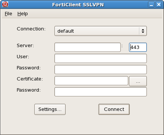Click the port field containing 443
The height and width of the screenshot is (135, 164).
138,47
